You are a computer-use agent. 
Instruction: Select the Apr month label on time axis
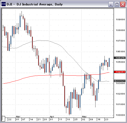tap(52, 117)
